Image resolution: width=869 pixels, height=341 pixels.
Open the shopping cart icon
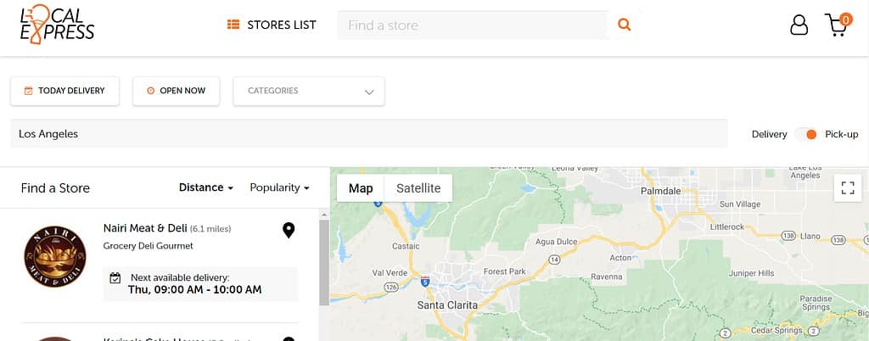tap(838, 25)
